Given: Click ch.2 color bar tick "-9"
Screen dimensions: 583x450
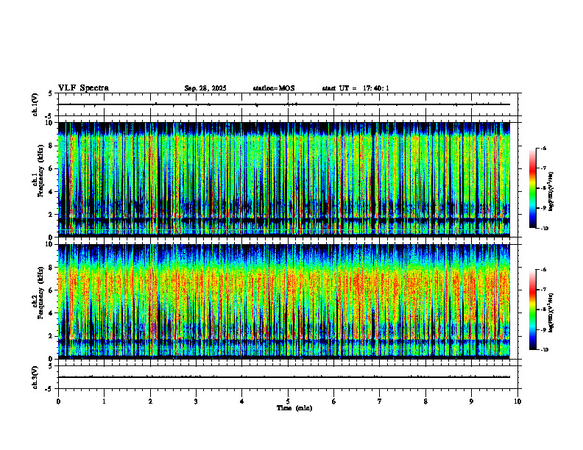Looking at the screenshot, I should point(543,330).
